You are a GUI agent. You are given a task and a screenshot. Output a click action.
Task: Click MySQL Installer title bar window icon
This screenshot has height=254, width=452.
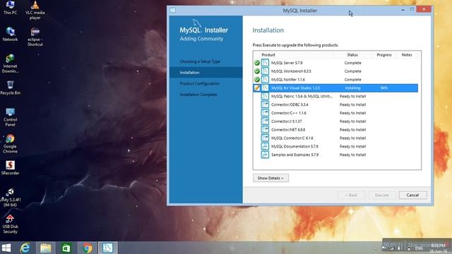[x=172, y=11]
